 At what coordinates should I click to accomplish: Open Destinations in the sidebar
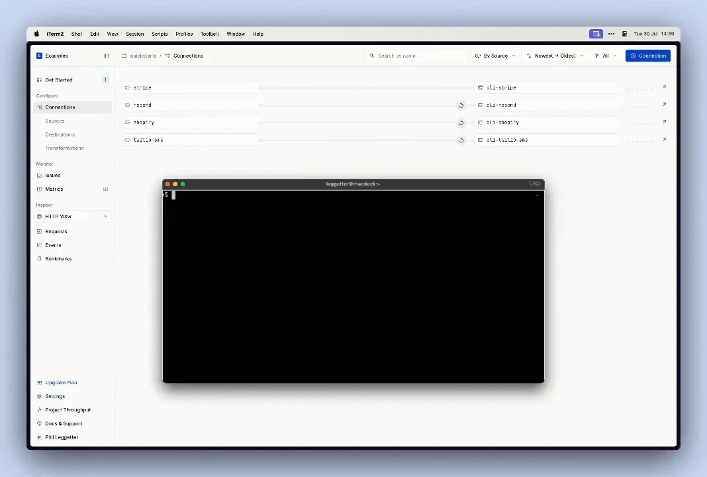[x=60, y=134]
